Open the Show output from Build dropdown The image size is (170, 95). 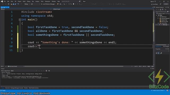pos(24,71)
